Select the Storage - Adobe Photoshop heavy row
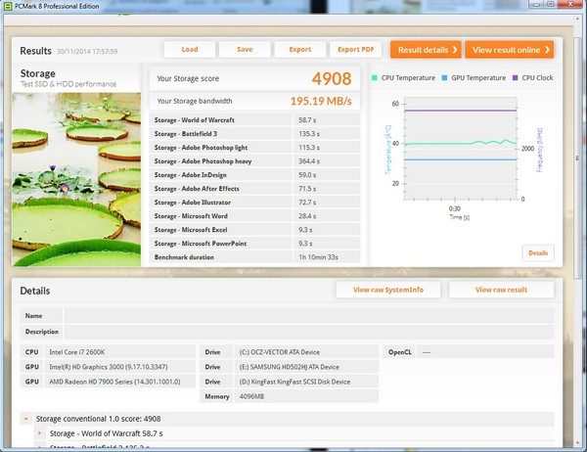 tap(254, 161)
